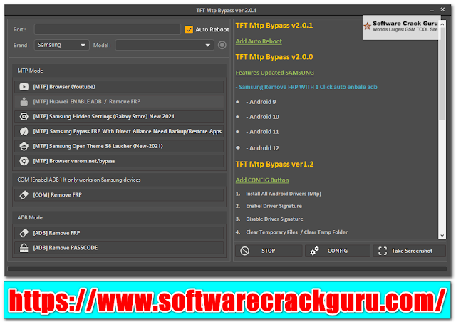Expand the Model dropdown list
Screen dimensions: 456x322
207,45
